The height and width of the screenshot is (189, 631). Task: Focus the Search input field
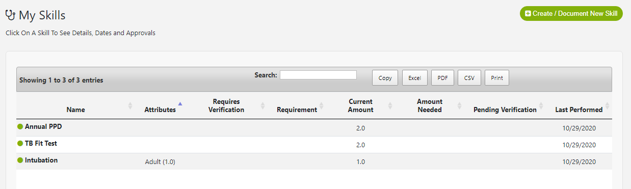(x=318, y=75)
